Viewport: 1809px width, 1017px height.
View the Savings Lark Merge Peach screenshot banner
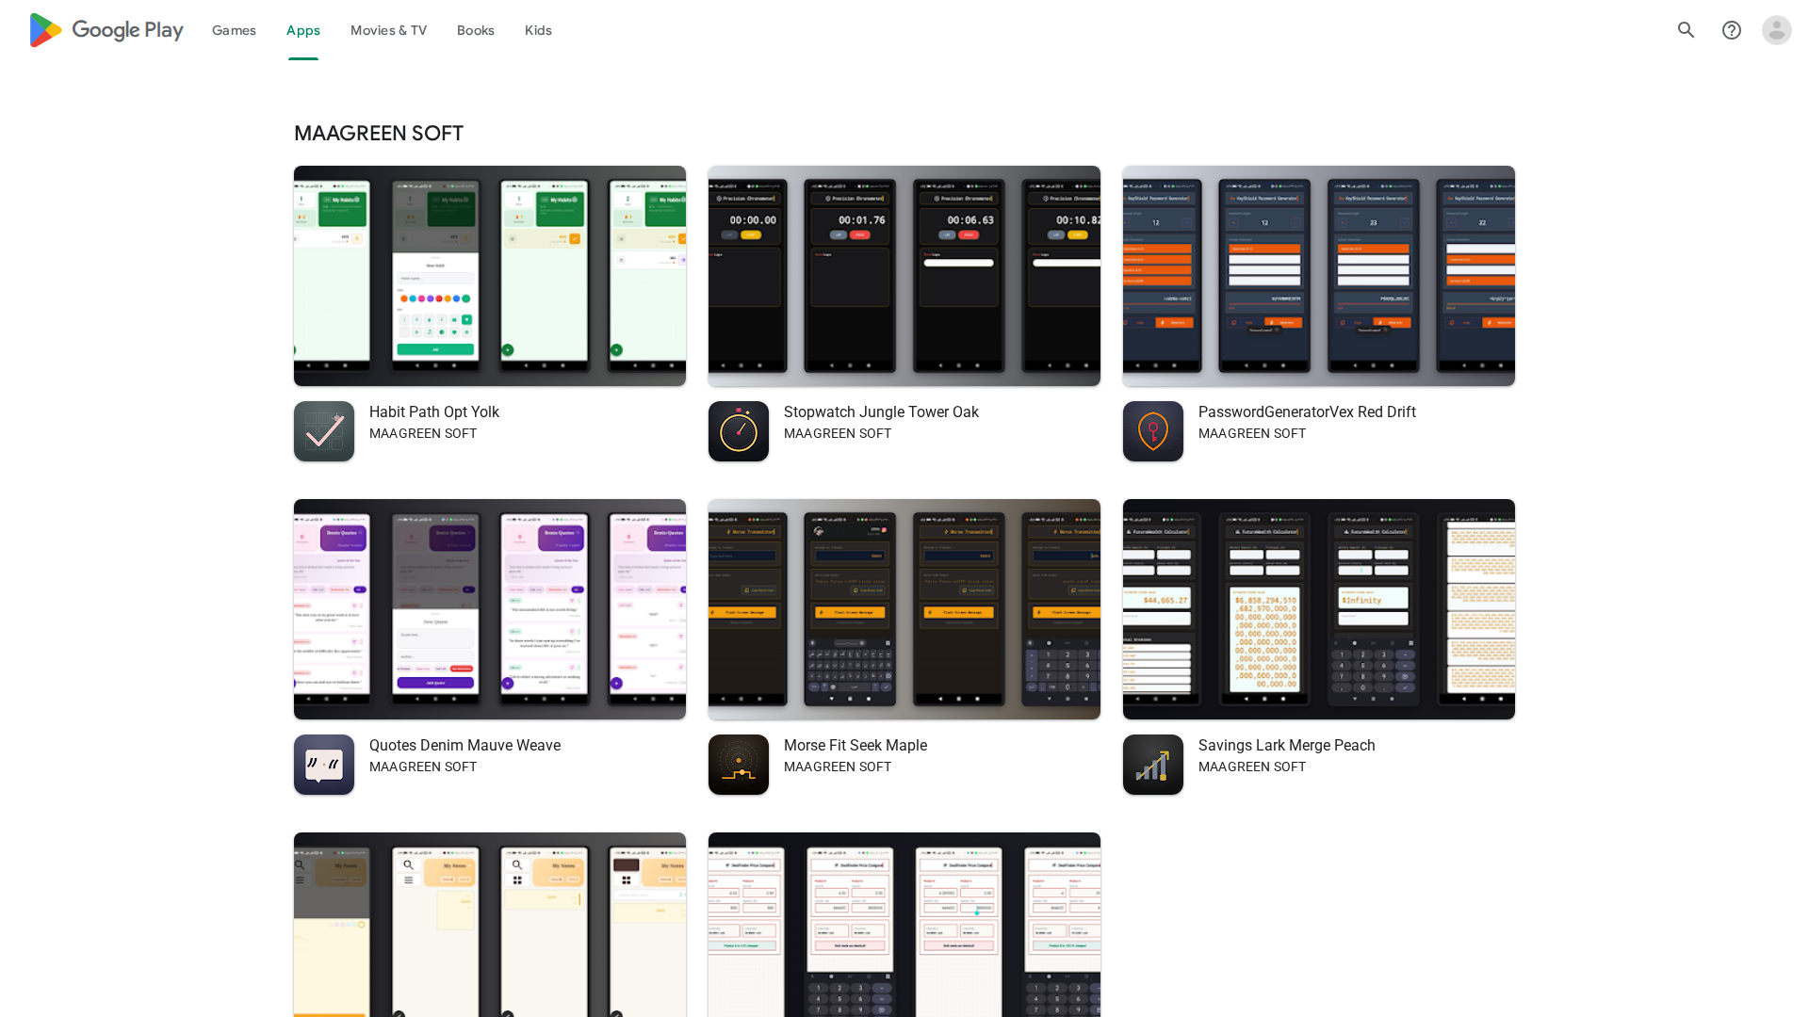tap(1319, 609)
